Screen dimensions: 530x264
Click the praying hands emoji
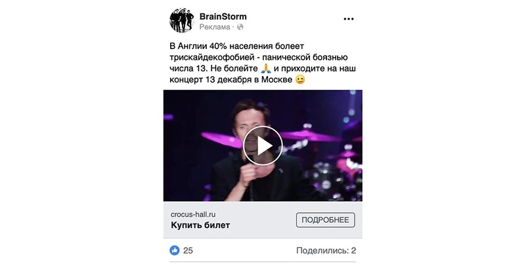click(x=267, y=69)
